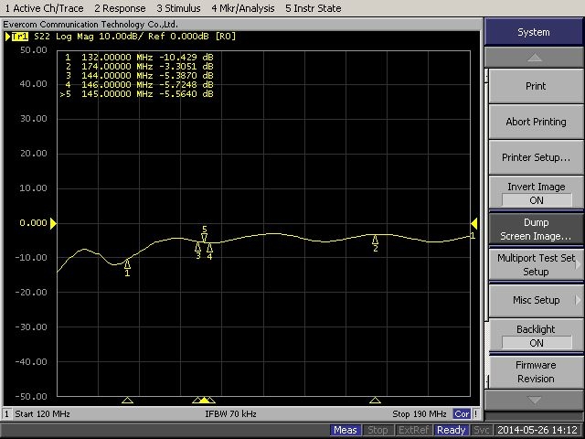Click the left reference level arrow
This screenshot has height=439, width=585.
pos(53,223)
